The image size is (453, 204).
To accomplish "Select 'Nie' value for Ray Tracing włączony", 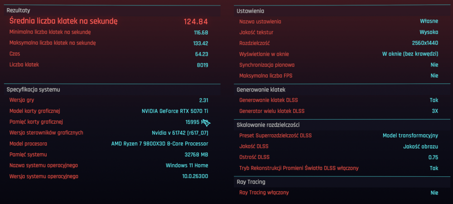I will tap(434, 193).
